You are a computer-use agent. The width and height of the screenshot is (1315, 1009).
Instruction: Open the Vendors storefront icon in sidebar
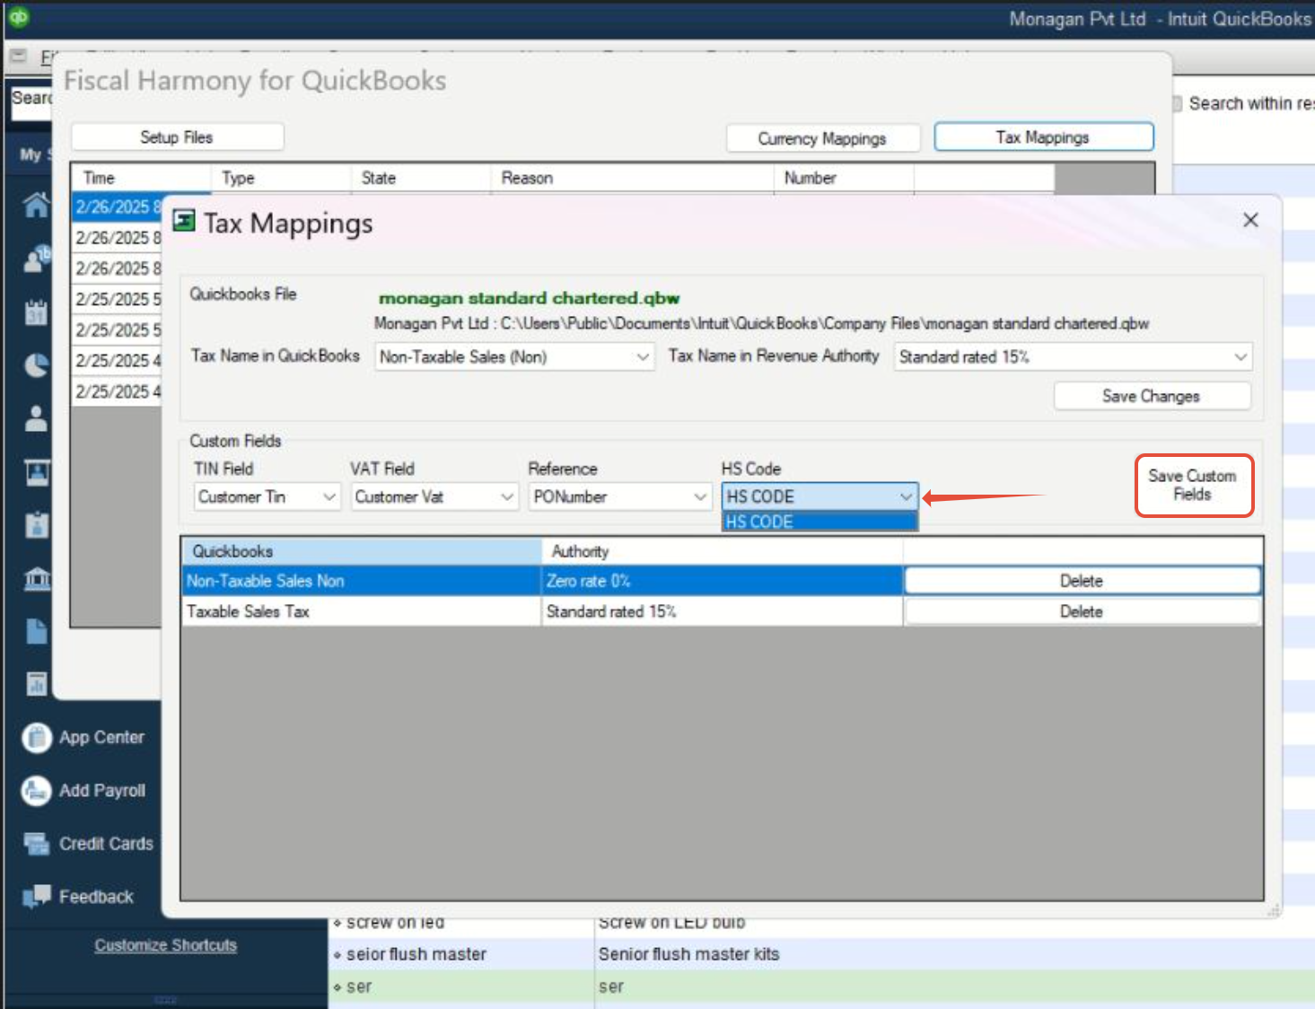pyautogui.click(x=37, y=472)
